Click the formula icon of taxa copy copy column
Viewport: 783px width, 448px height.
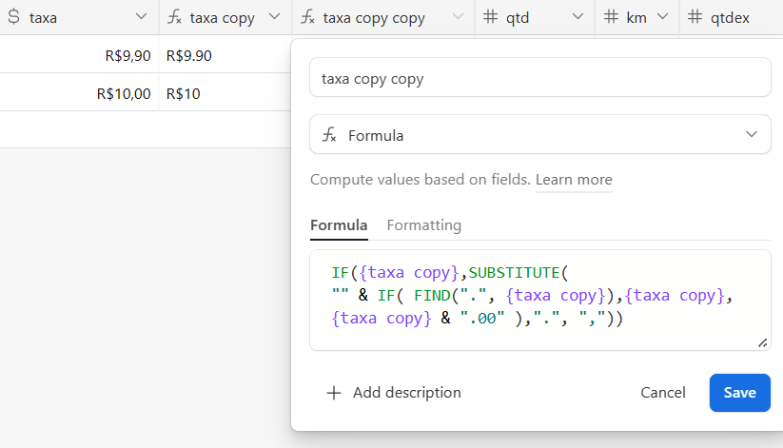tap(307, 17)
